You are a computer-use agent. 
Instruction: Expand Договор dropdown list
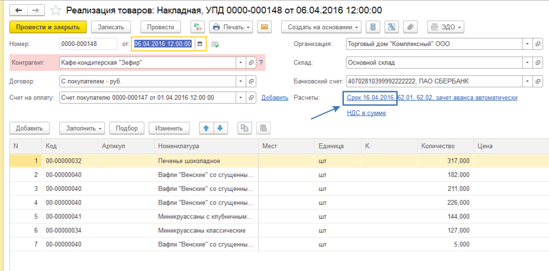[x=241, y=82]
